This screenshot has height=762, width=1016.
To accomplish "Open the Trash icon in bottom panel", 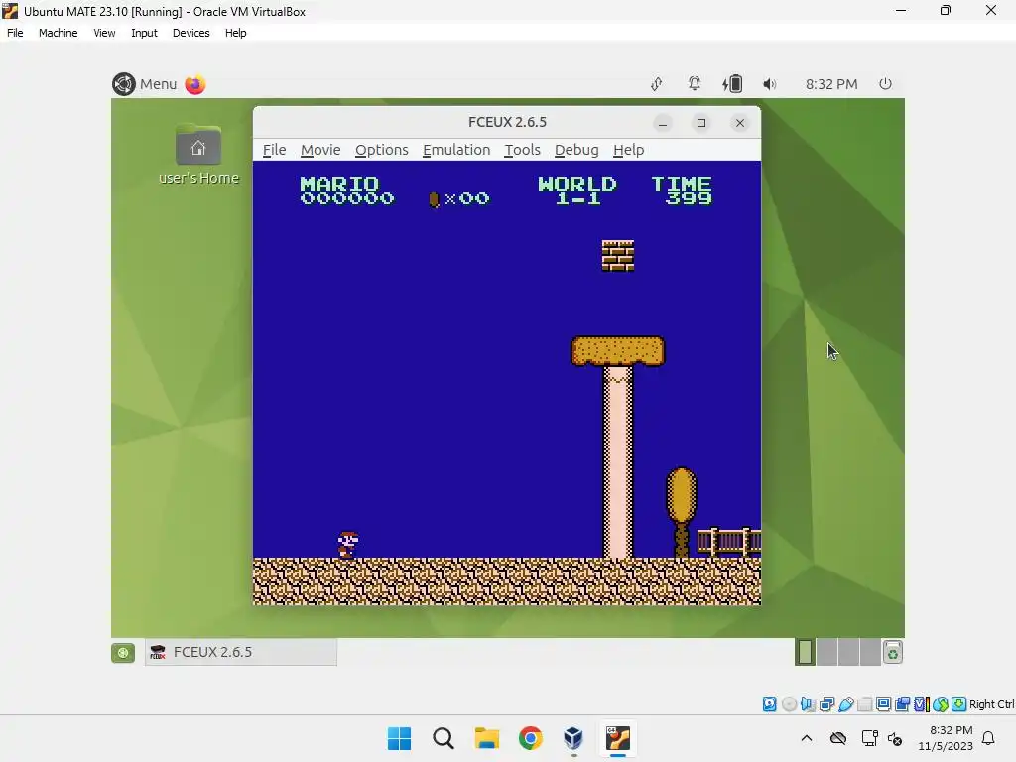I will click(893, 653).
